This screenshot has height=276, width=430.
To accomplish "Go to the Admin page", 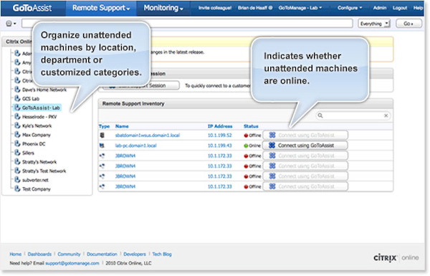I will [x=380, y=8].
